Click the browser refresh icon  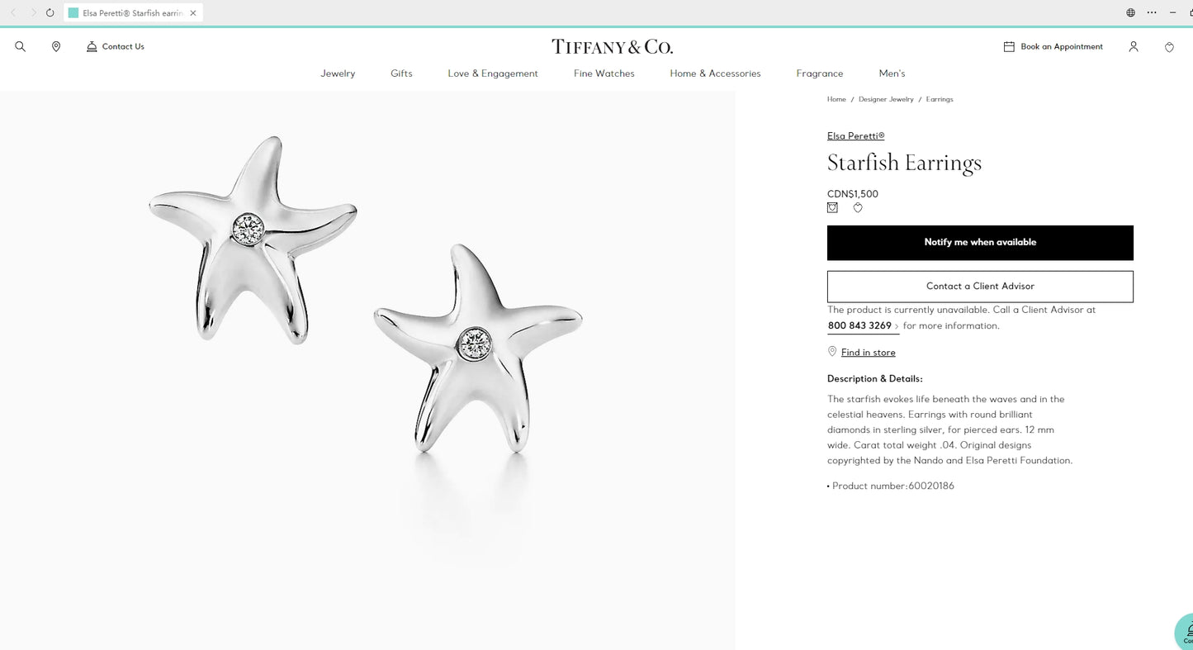pos(50,13)
